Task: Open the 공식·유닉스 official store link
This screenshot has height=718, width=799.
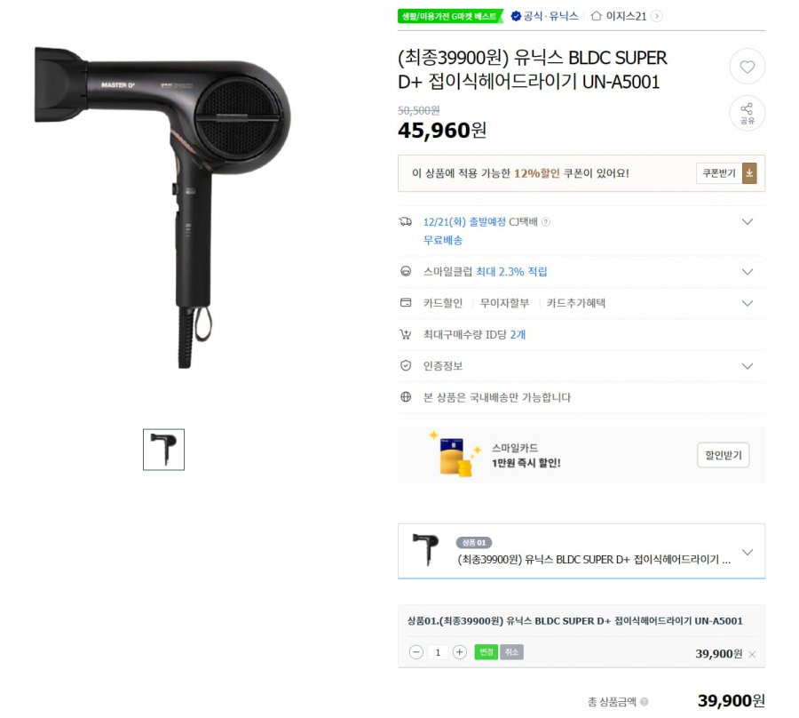Action: 545,16
